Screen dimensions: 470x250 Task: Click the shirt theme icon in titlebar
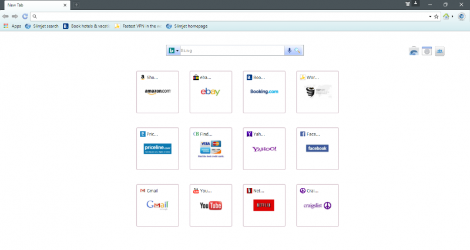click(x=408, y=4)
